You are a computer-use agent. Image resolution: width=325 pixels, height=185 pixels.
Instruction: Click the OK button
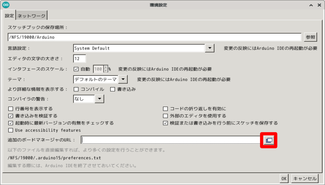point(284,179)
